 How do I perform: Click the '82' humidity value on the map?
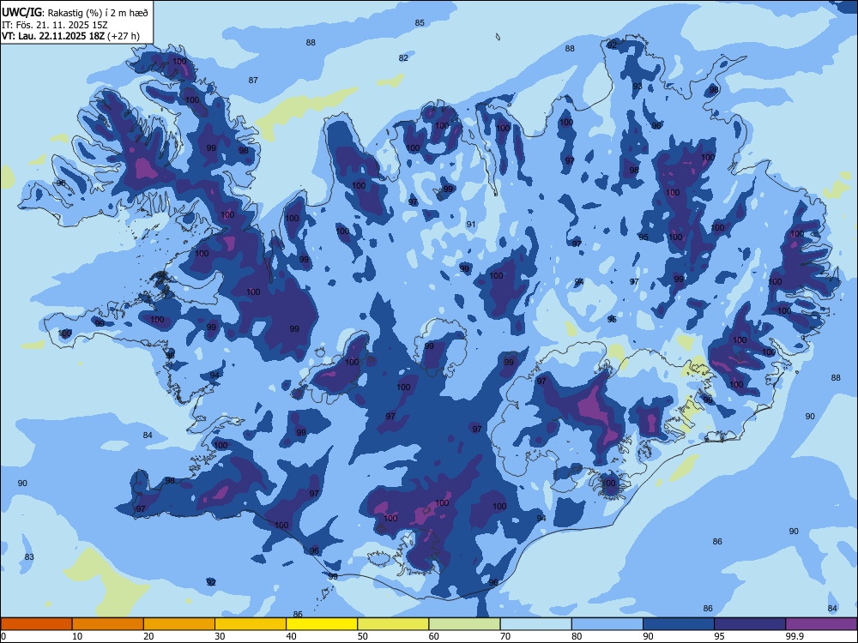tap(403, 58)
